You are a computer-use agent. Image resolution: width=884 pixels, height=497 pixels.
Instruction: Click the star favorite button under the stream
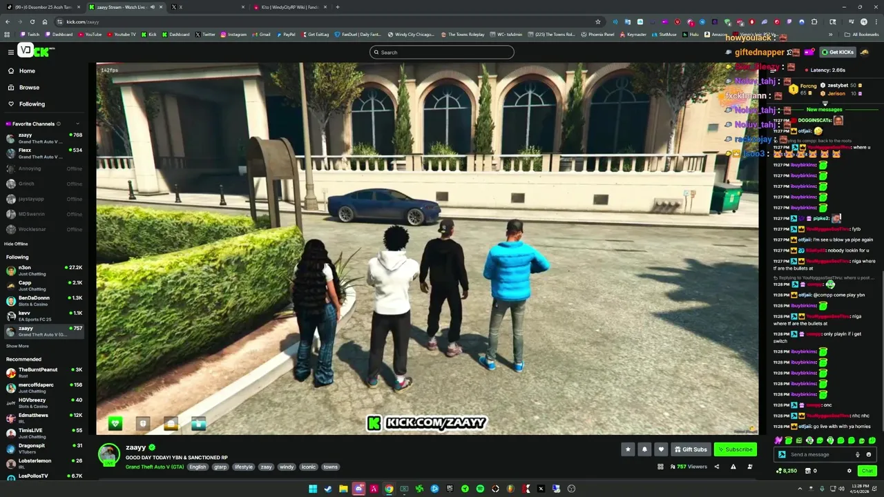[628, 449]
